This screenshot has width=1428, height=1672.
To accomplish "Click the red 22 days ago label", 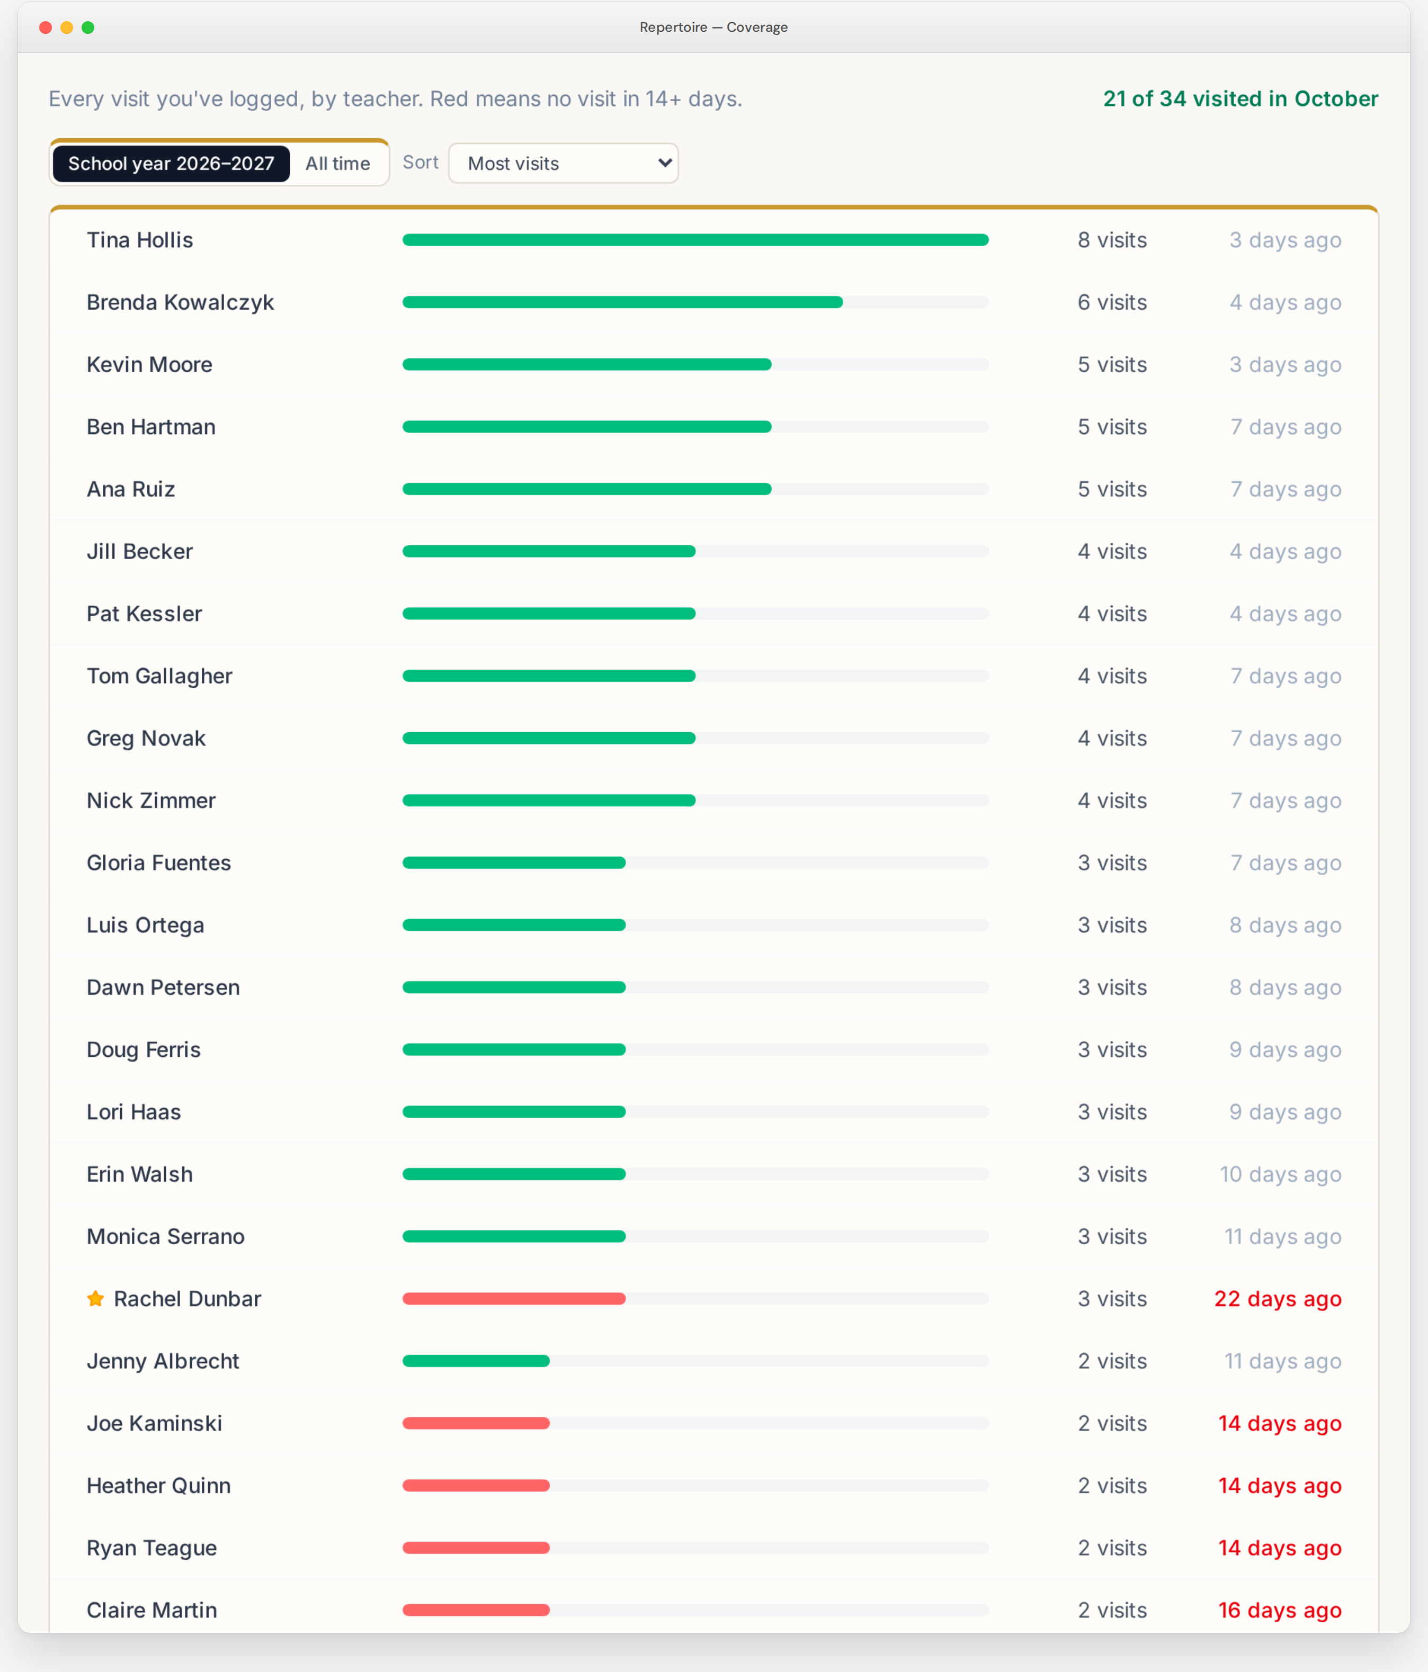I will (1278, 1298).
